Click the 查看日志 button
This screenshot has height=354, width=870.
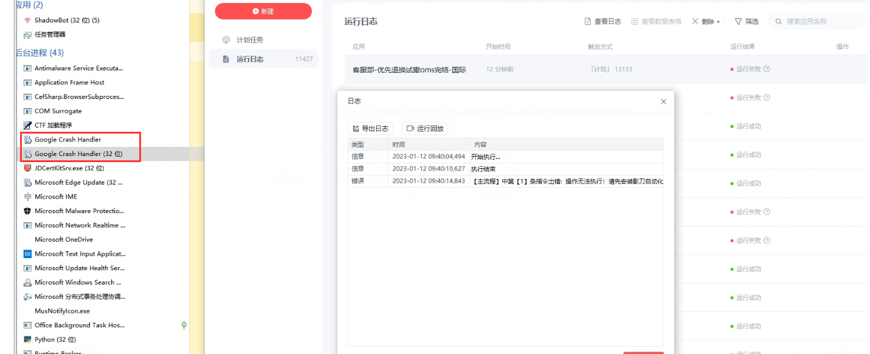(x=603, y=21)
